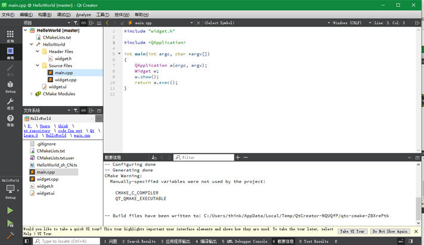Open the 构建(B) menu
This screenshot has width=424, height=245.
pyautogui.click(x=45, y=14)
